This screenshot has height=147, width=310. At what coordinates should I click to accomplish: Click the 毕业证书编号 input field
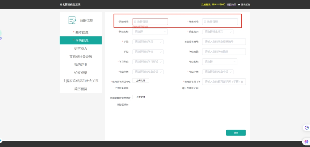click(224, 42)
